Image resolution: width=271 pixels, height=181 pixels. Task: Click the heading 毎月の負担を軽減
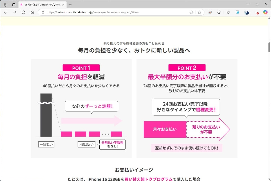81,77
